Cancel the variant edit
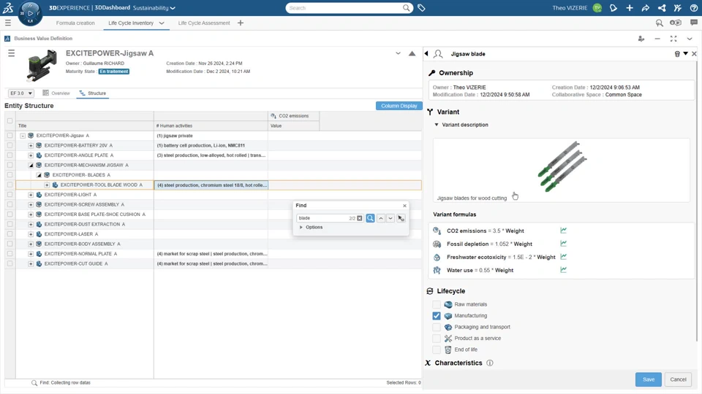The height and width of the screenshot is (394, 702). 678,379
